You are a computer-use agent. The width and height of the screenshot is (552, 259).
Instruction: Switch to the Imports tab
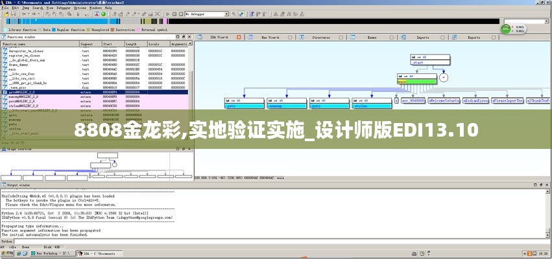[423, 38]
